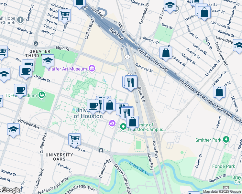Open the graduation cap marker beside Lawndale label
Image resolution: width=242 pixels, height=194 pixels.
pyautogui.click(x=239, y=46)
